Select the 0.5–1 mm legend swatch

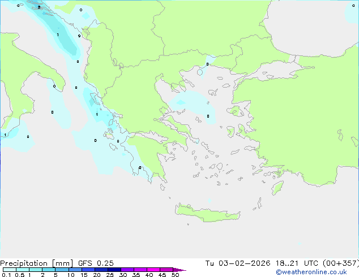23,270
